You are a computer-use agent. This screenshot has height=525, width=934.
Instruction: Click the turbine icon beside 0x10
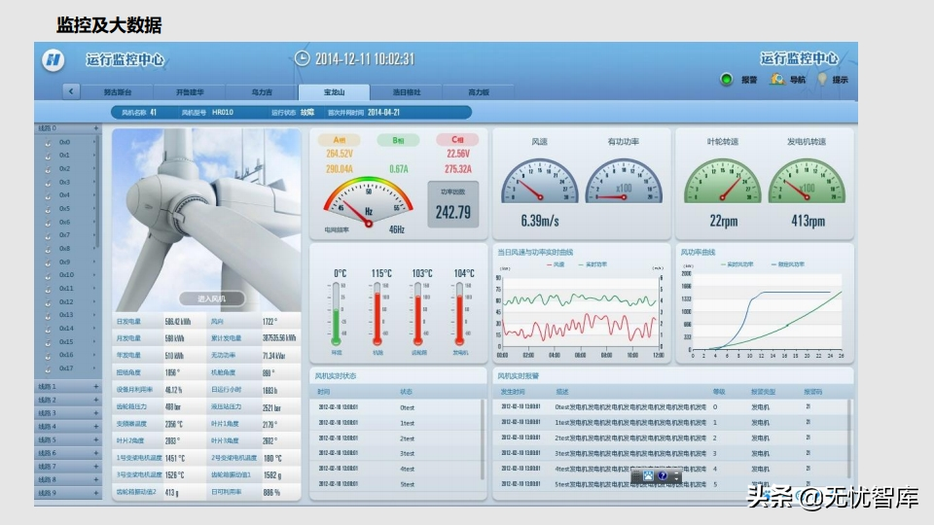pos(48,275)
